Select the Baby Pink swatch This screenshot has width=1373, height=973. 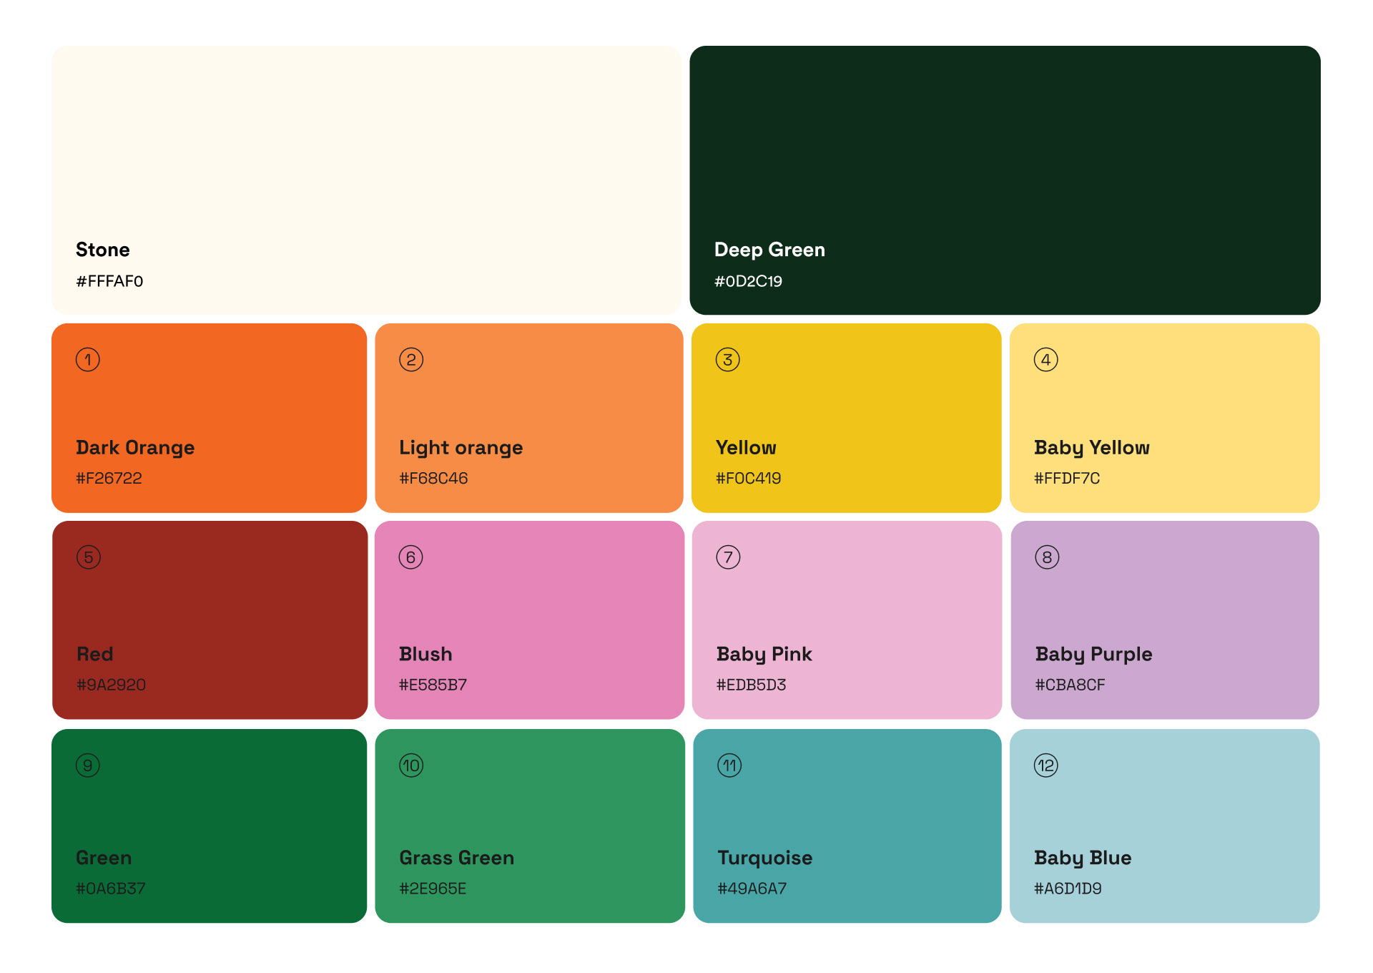(x=847, y=620)
